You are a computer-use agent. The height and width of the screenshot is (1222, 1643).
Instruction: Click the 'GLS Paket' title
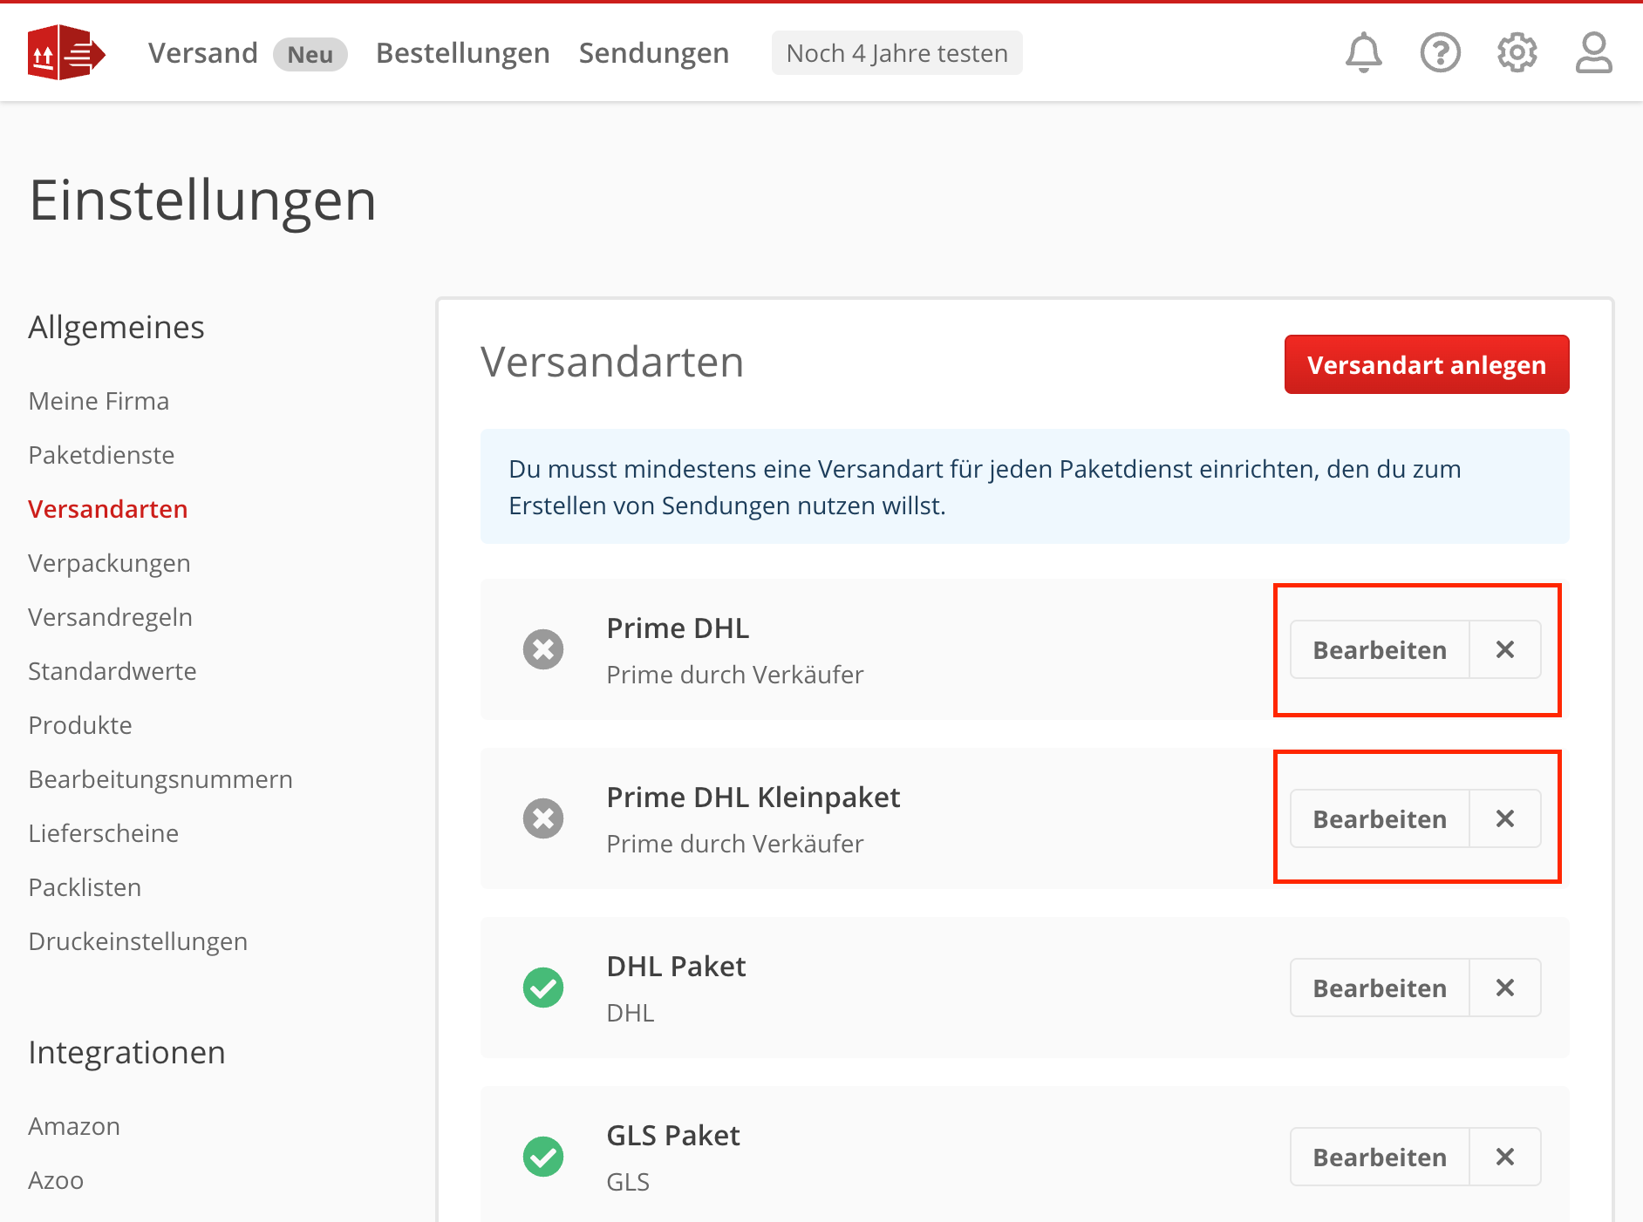click(x=673, y=1136)
